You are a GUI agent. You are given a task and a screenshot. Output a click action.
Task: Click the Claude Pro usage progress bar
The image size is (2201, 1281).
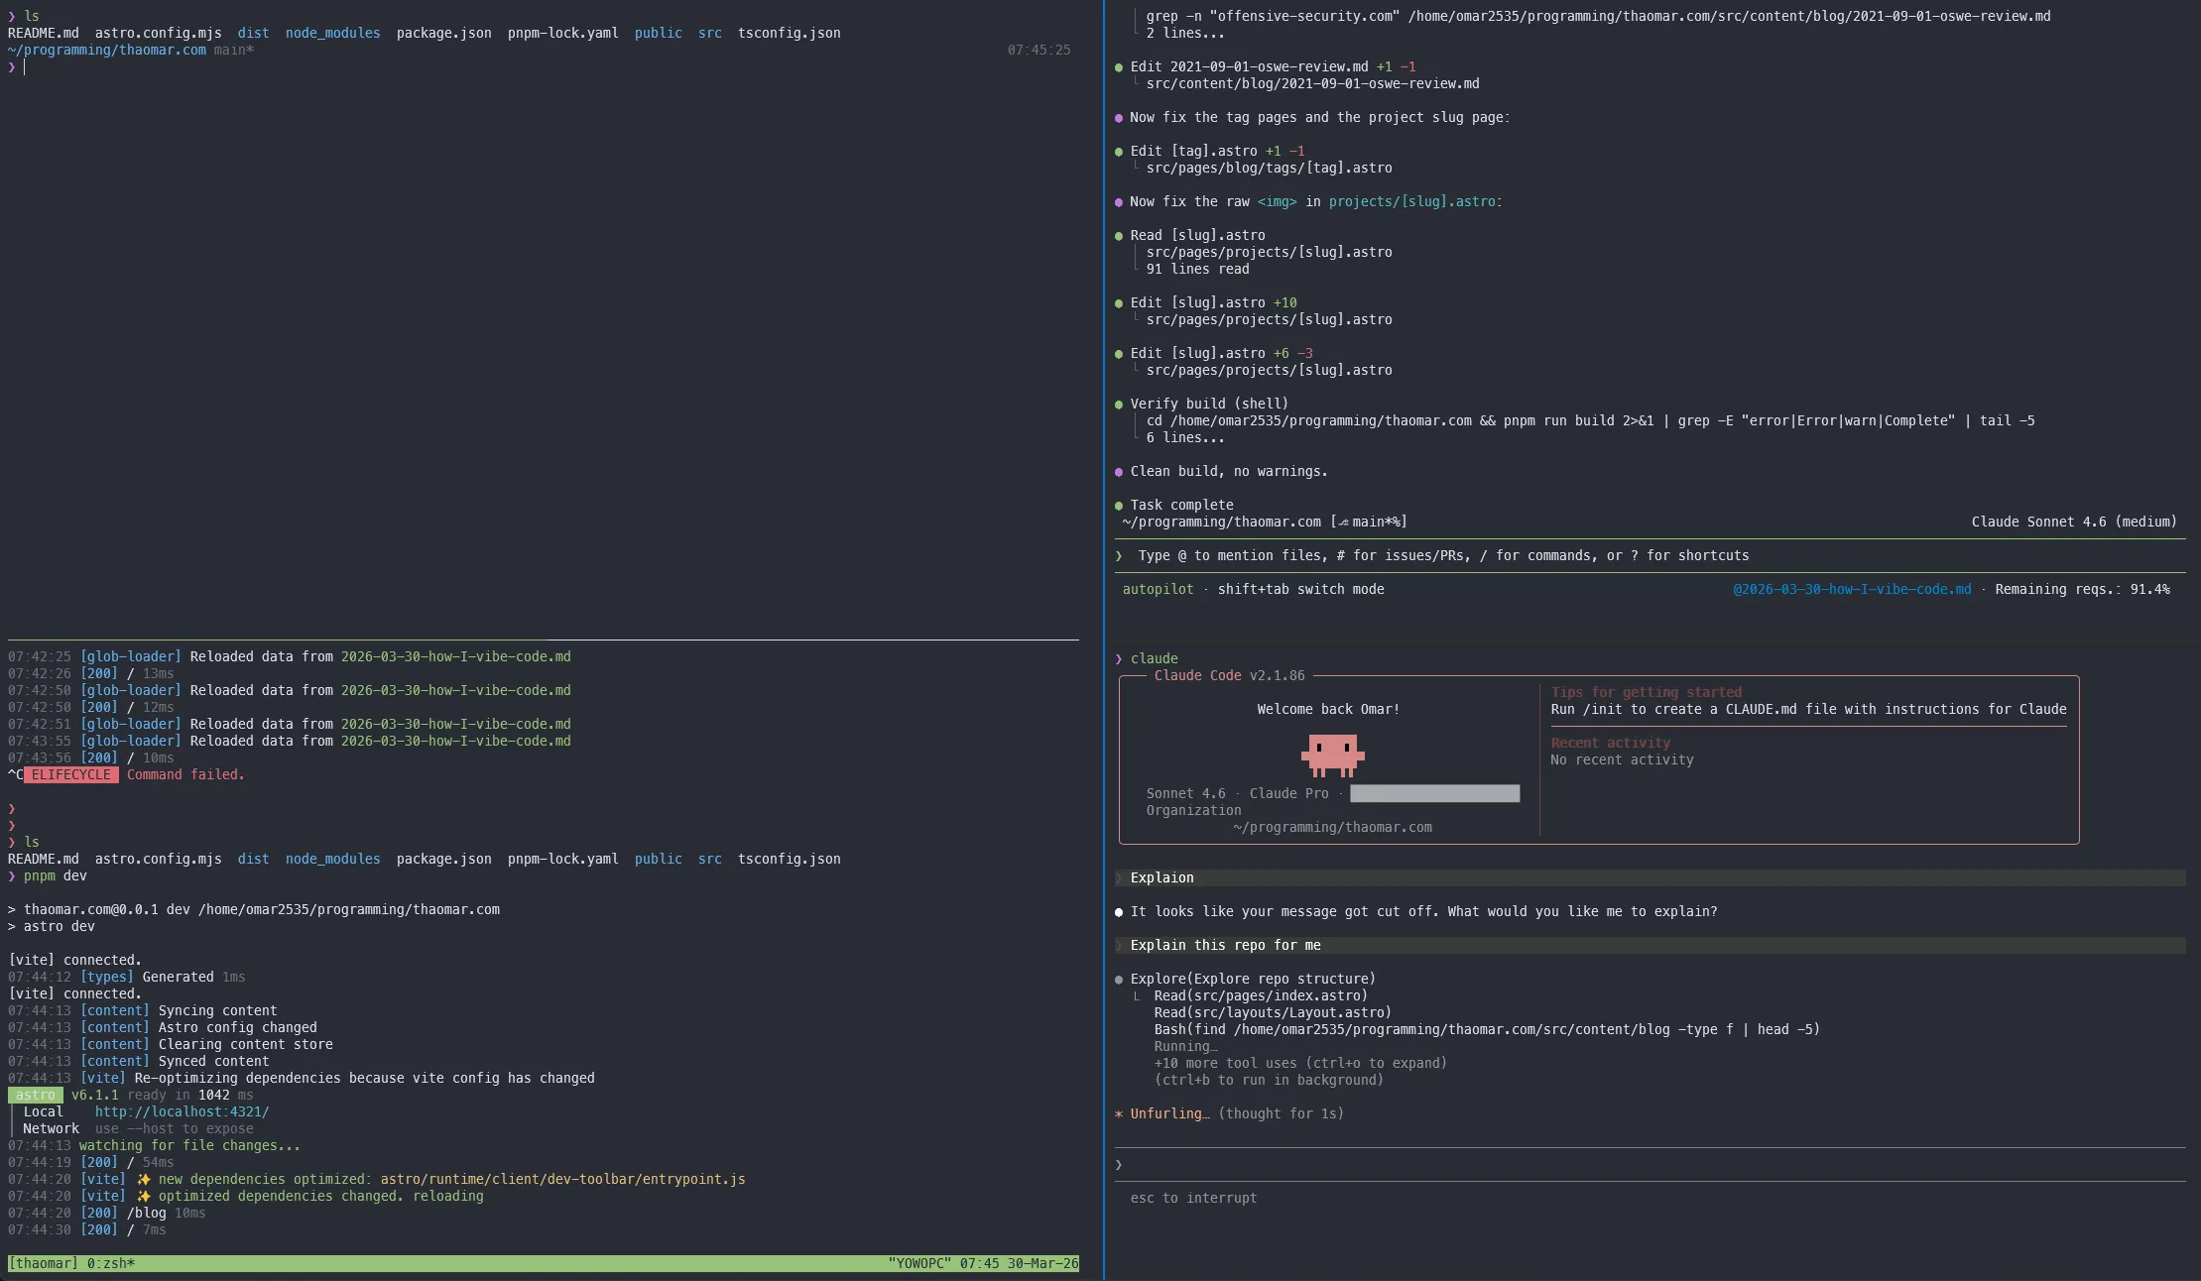[x=1433, y=793]
